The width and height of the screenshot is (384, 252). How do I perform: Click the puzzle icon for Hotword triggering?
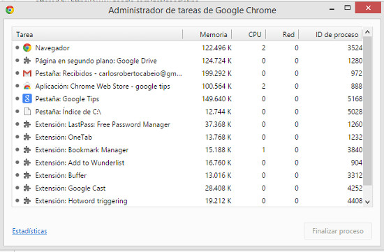point(27,200)
